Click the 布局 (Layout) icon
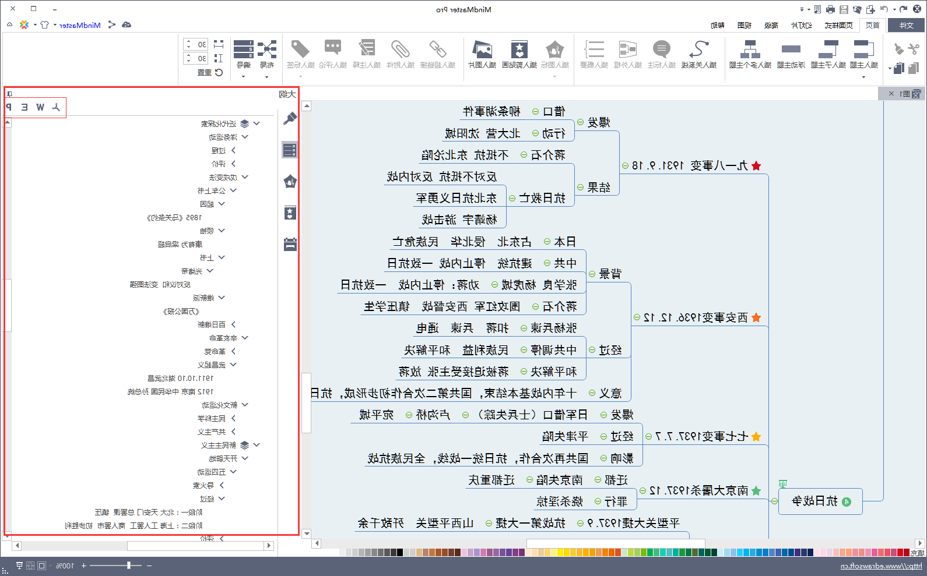This screenshot has height=576, width=927. click(x=267, y=48)
